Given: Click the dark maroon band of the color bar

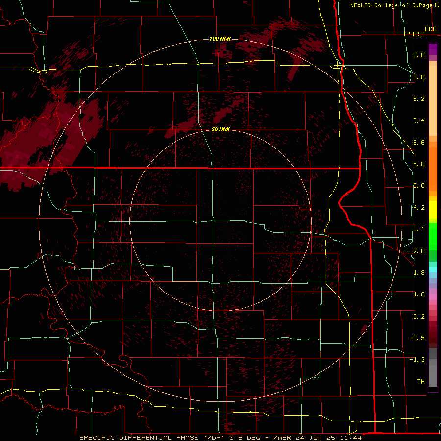Looking at the screenshot, I should point(433,335).
